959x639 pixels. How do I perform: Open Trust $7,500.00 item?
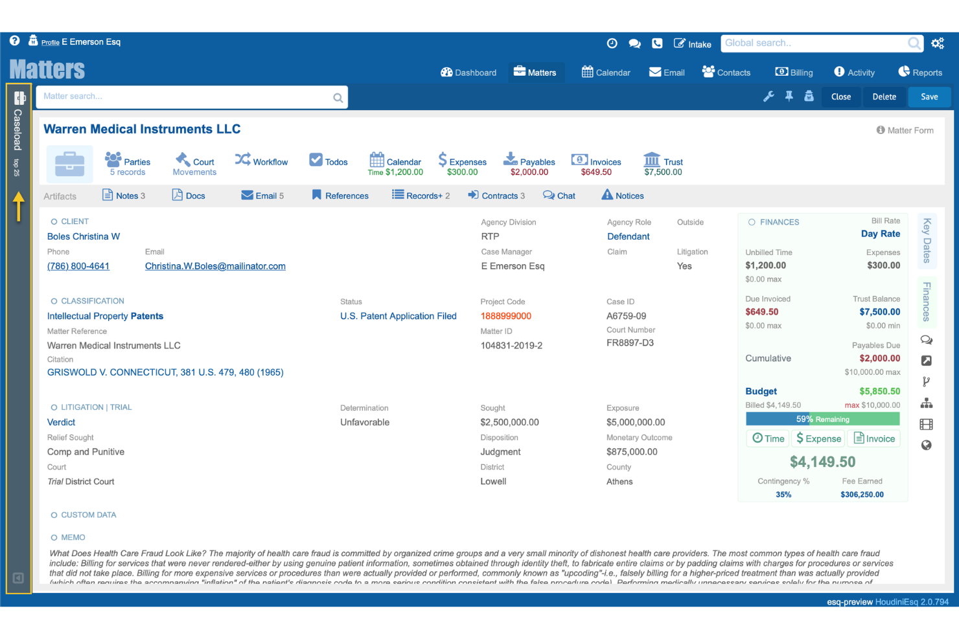point(663,164)
